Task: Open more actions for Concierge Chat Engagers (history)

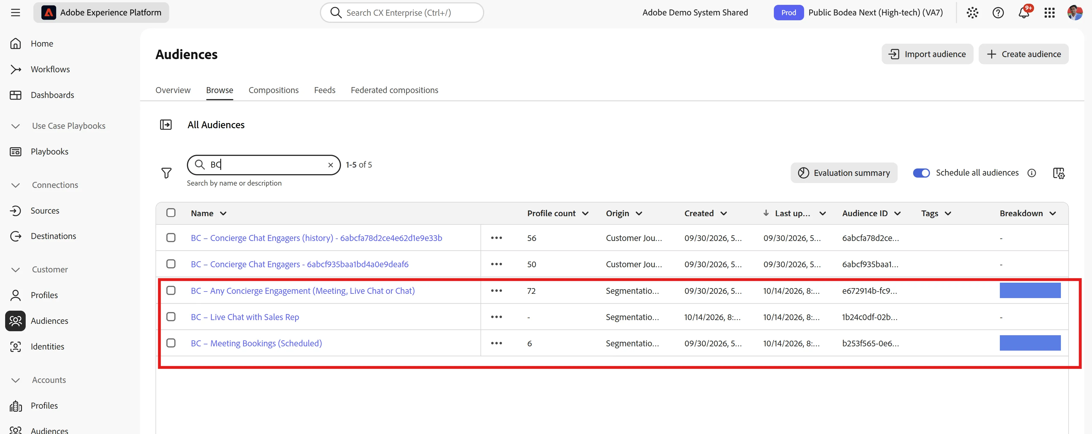Action: pos(496,238)
